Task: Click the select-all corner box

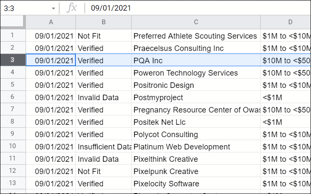Action: (13, 22)
